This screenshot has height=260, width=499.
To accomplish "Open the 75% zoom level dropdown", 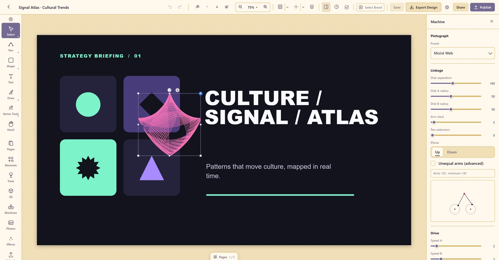I will point(253,7).
